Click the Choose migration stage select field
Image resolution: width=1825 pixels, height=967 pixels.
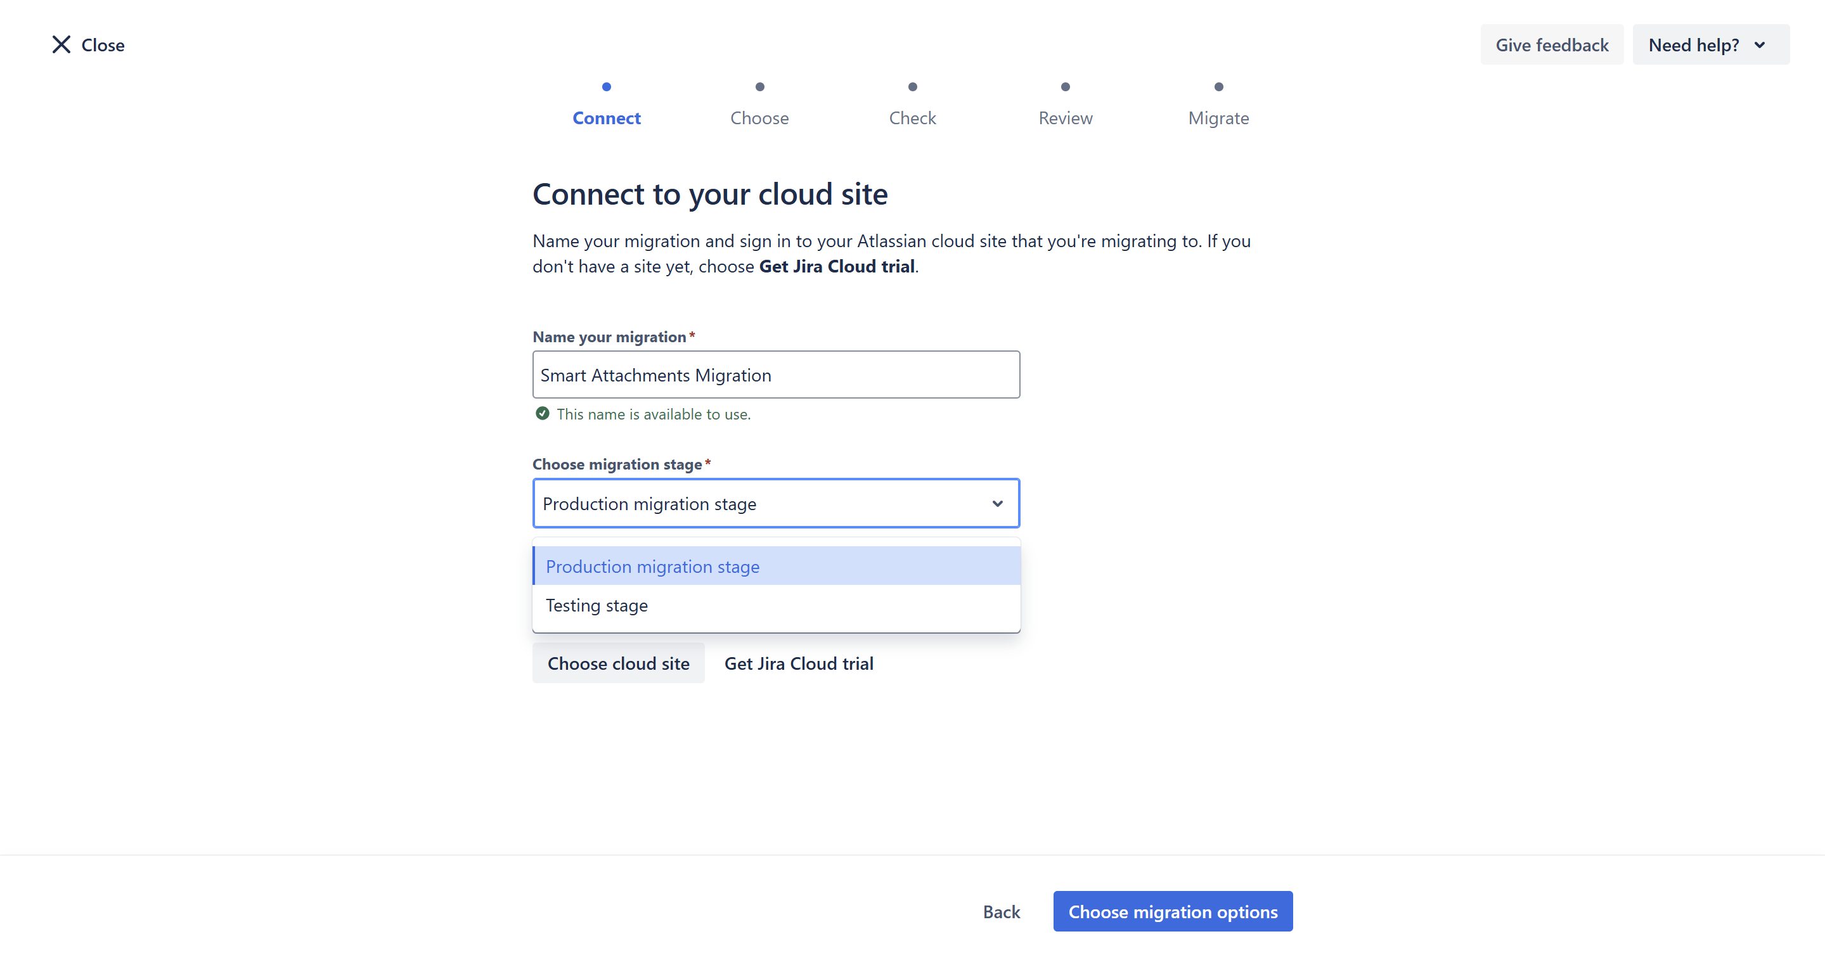coord(761,504)
